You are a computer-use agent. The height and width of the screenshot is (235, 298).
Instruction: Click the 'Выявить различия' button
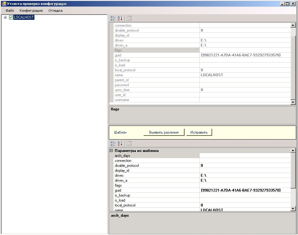click(164, 132)
